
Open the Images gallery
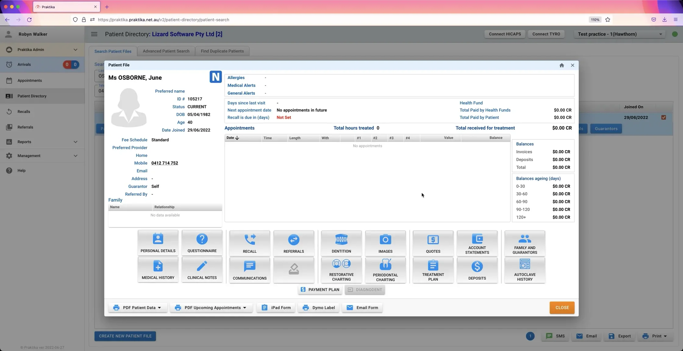385,243
